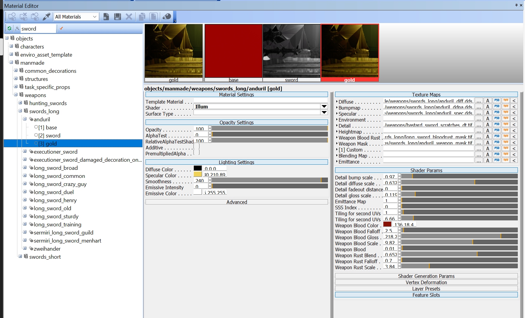This screenshot has width=525, height=318.
Task: Click Assign Material to Selection icon
Action: point(12,17)
